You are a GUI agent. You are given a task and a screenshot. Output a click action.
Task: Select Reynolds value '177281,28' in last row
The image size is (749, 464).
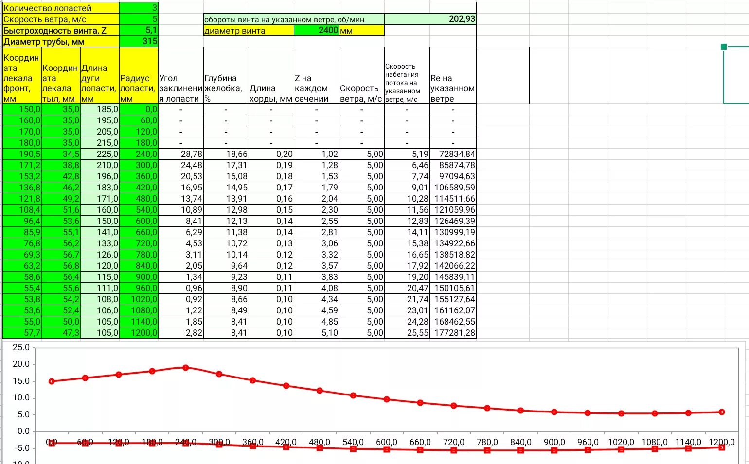click(x=453, y=333)
